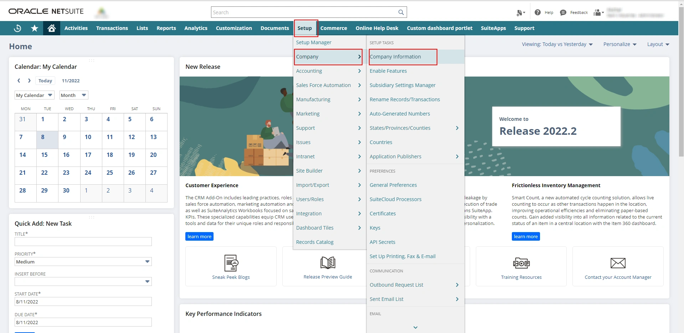Click inside the Title field of Quick Add
This screenshot has width=684, height=333.
coord(83,241)
